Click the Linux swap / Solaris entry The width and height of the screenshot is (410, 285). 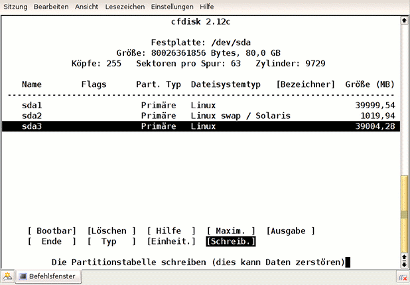(241, 116)
